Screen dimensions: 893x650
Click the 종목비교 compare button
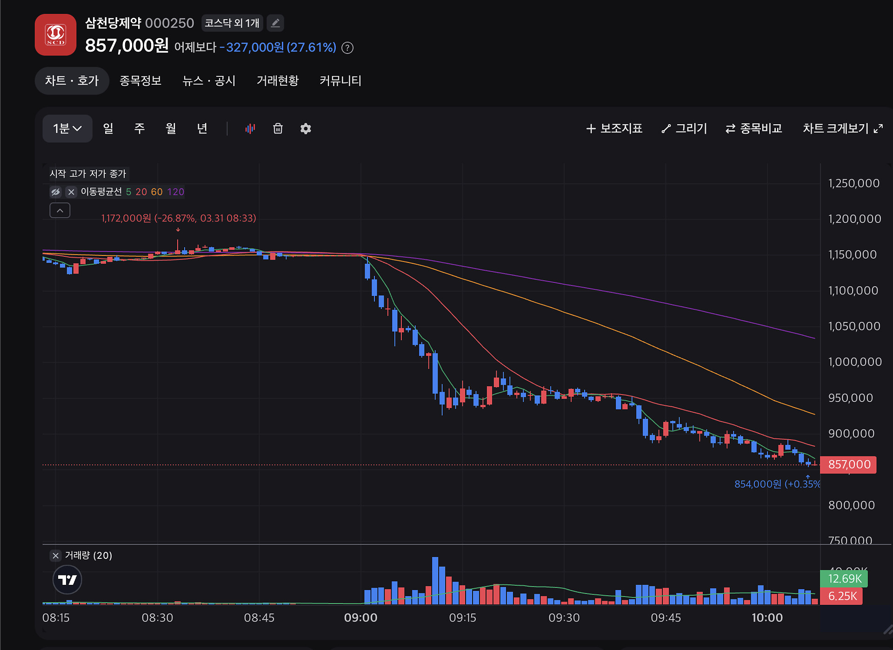[754, 129]
